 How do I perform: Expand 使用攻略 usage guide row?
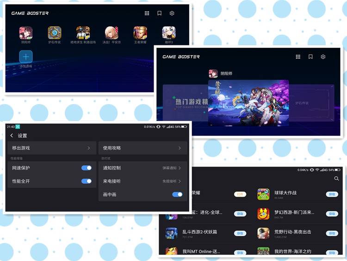[143, 148]
